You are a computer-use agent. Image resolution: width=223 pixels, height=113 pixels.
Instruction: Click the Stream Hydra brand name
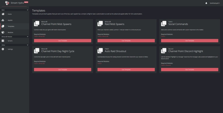(17, 3)
